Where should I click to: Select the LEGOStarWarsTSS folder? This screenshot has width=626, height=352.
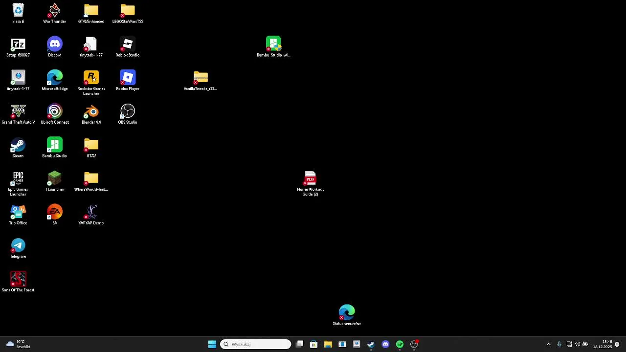(128, 13)
